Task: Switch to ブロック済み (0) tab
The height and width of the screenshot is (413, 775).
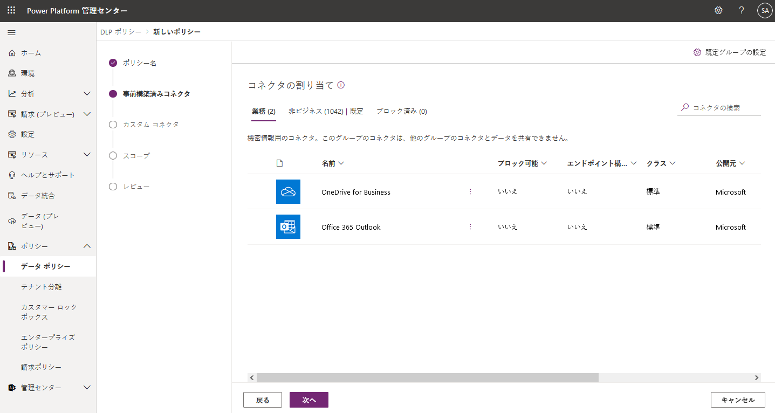Action: tap(402, 112)
